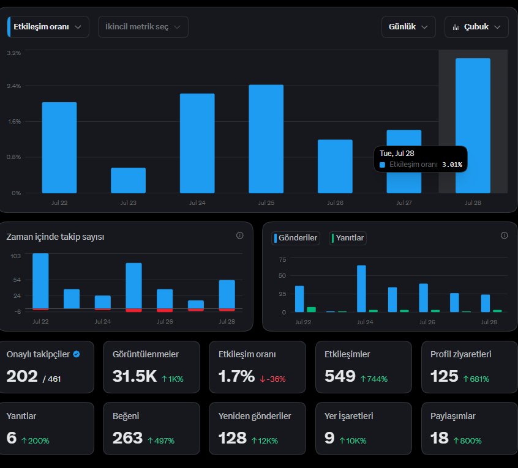
Task: Toggle the Yanıtlar series legend
Action: pyautogui.click(x=348, y=238)
